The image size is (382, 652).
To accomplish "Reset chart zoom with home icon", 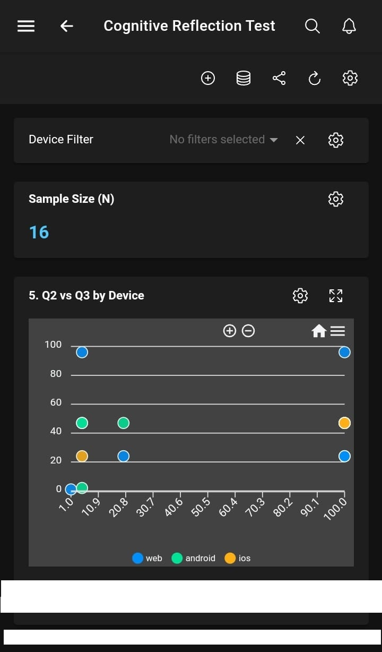I will [x=319, y=331].
